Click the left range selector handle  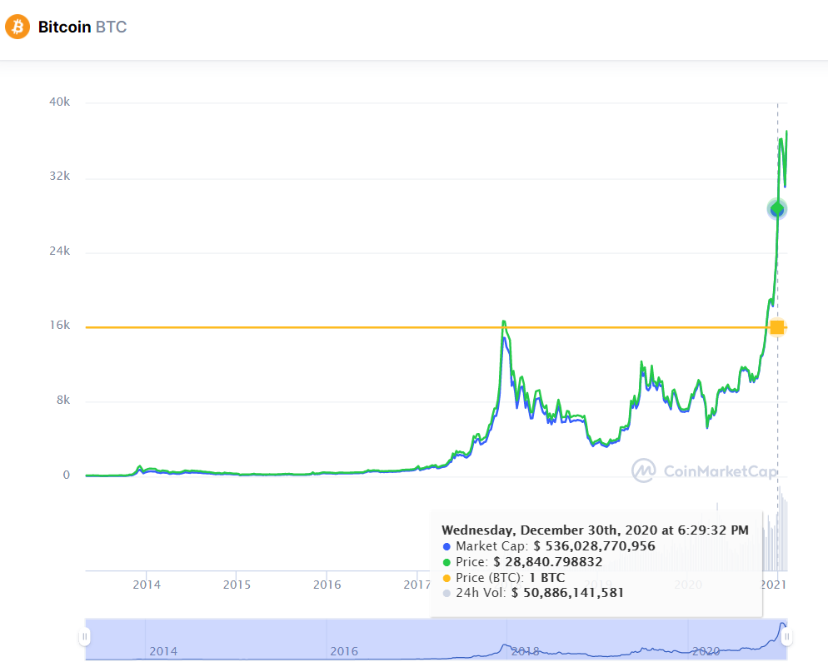pyautogui.click(x=84, y=637)
